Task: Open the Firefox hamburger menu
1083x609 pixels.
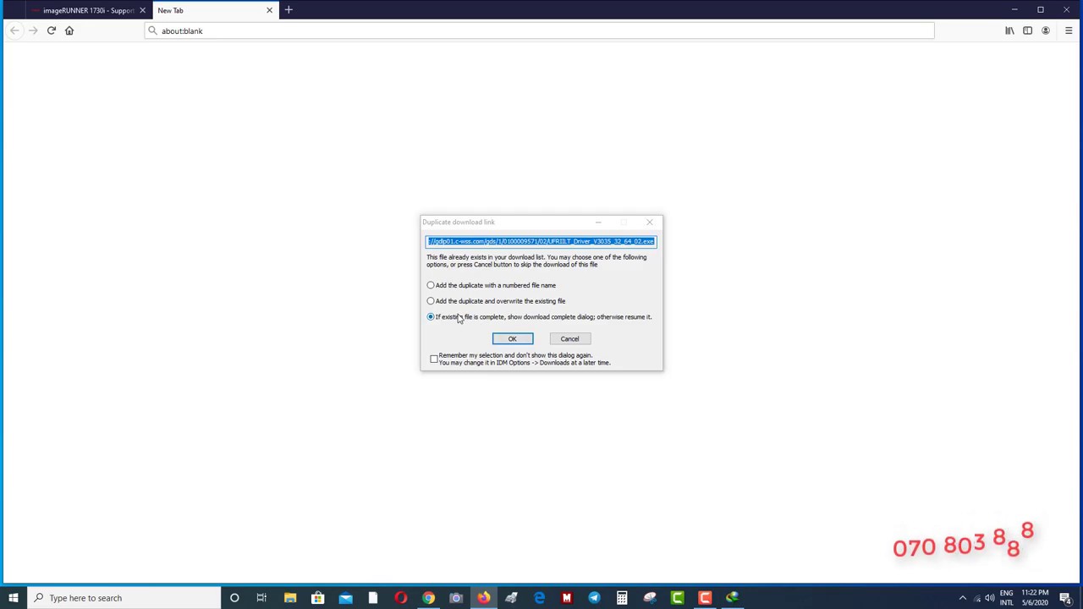Action: 1069,30
